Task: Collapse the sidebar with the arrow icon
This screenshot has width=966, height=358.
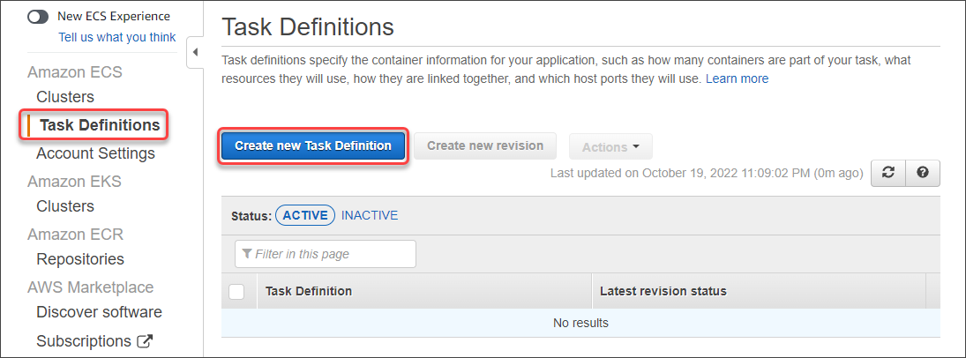Action: coord(195,52)
